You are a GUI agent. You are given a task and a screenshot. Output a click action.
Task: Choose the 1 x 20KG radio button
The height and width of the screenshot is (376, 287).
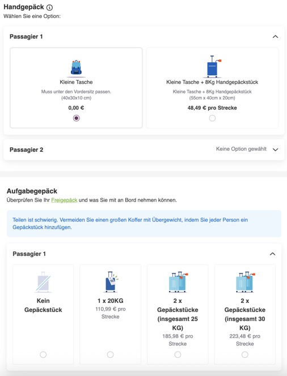pos(111,354)
